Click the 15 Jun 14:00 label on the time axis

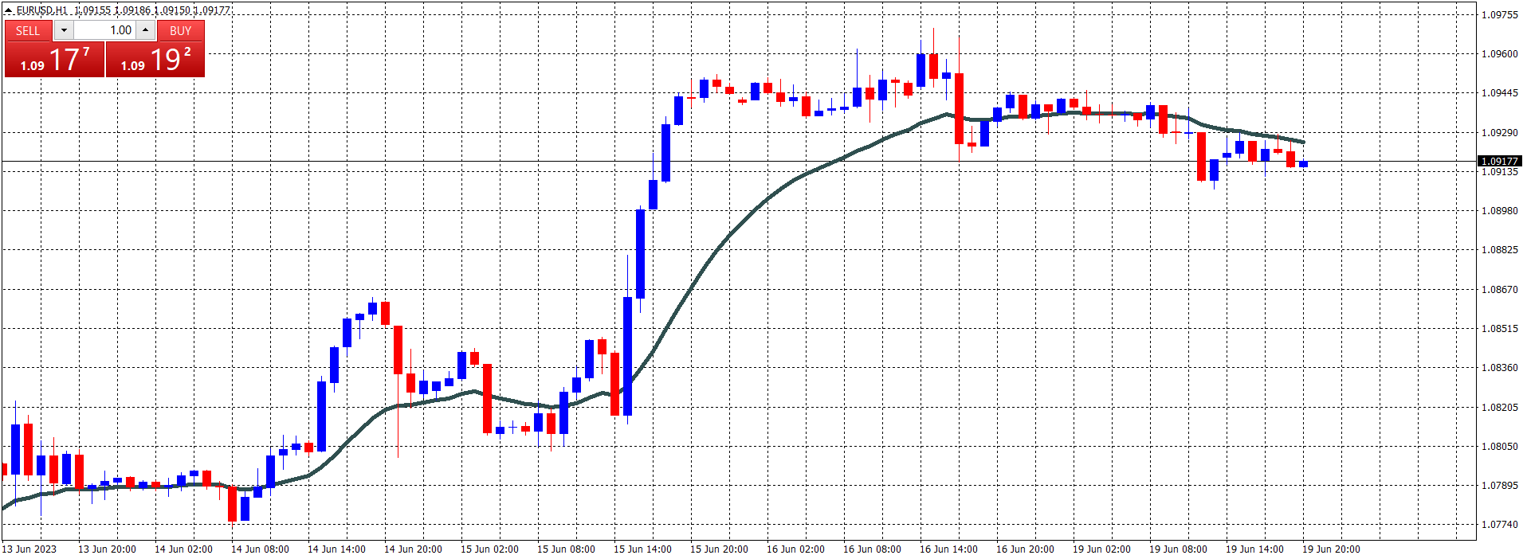642,549
